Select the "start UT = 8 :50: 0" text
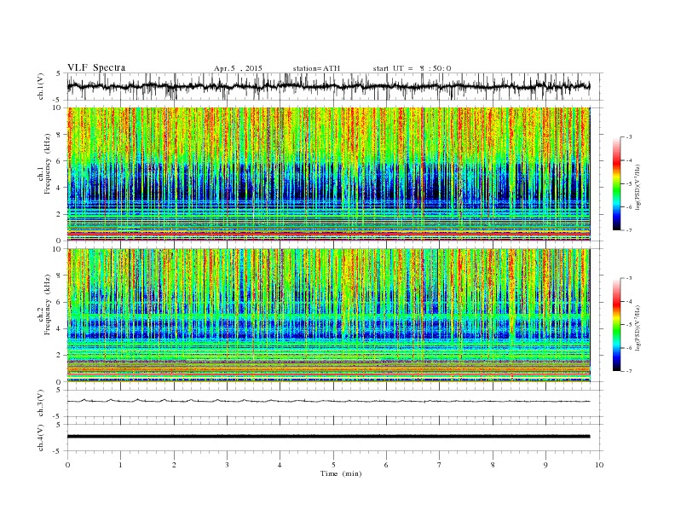 click(412, 68)
